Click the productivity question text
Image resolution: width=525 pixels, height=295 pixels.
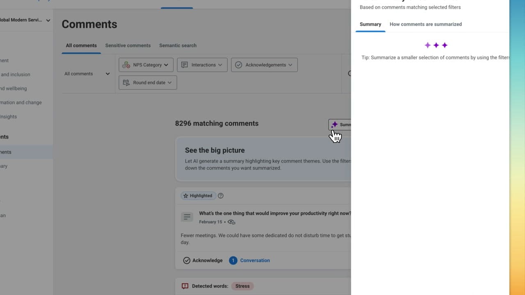pos(275,213)
